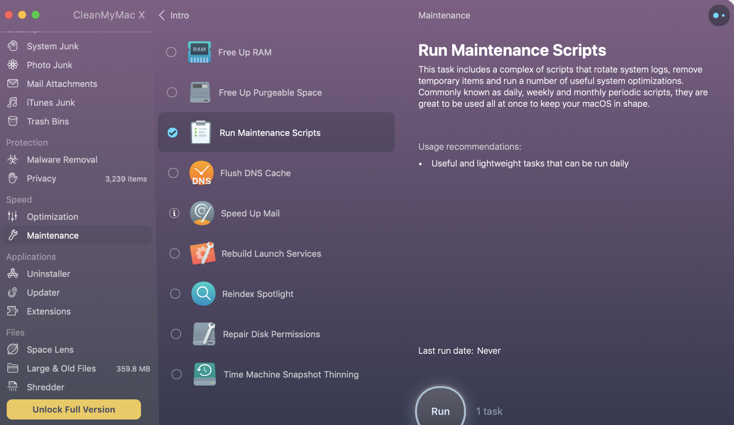This screenshot has height=425, width=734.
Task: Select the Time Machine Snapshot Thinning label
Action: (291, 374)
